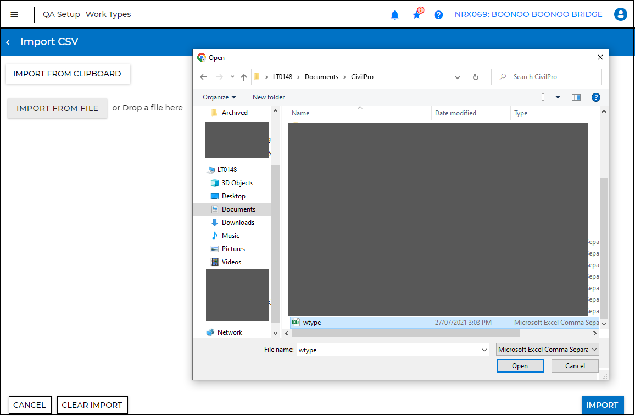Go back using Import CSV chevron
This screenshot has height=416, width=635.
[x=8, y=42]
